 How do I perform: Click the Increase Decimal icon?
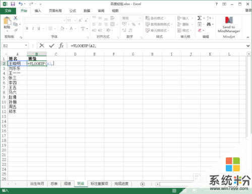[124, 30]
